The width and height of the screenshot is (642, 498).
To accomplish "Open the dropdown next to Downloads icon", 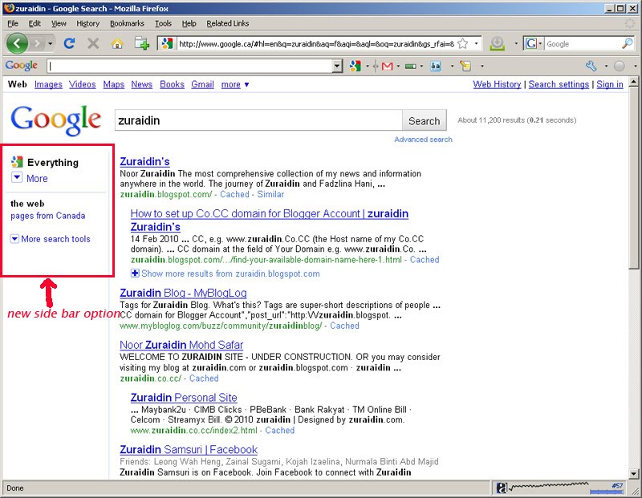I will pyautogui.click(x=516, y=43).
